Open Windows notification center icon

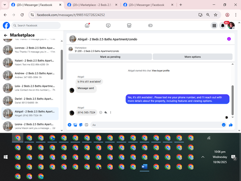[233, 157]
